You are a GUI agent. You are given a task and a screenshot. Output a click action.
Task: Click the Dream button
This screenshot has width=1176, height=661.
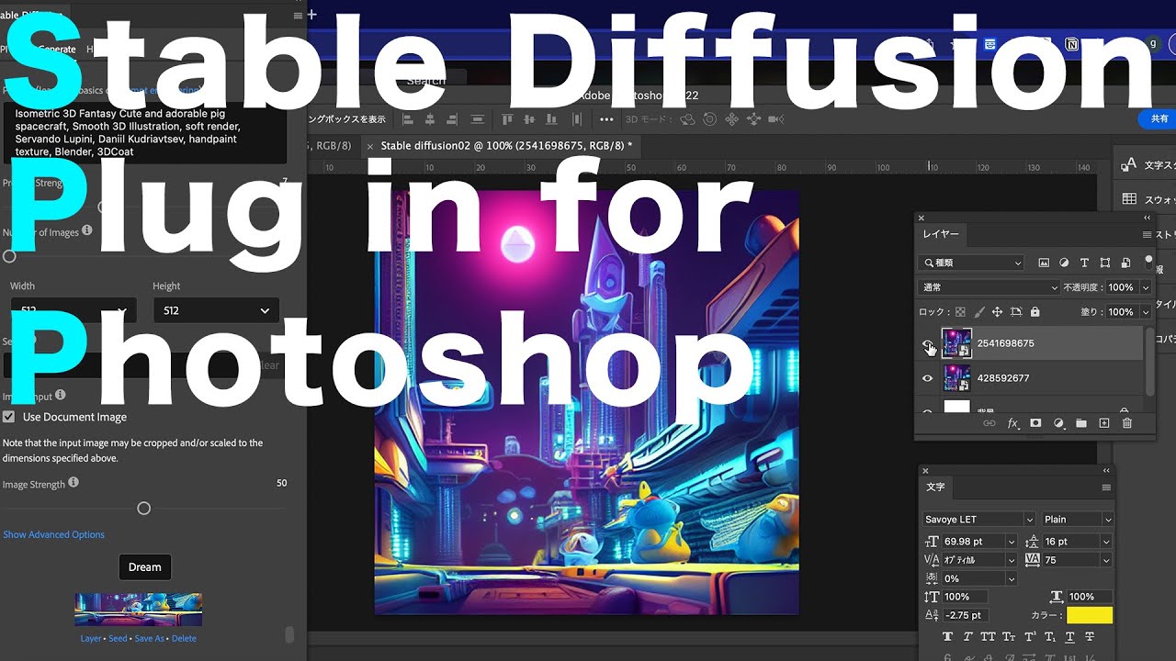144,567
